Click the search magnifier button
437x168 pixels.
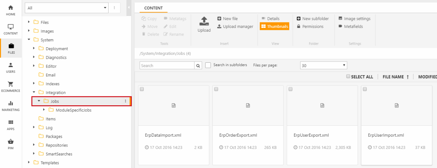198,65
